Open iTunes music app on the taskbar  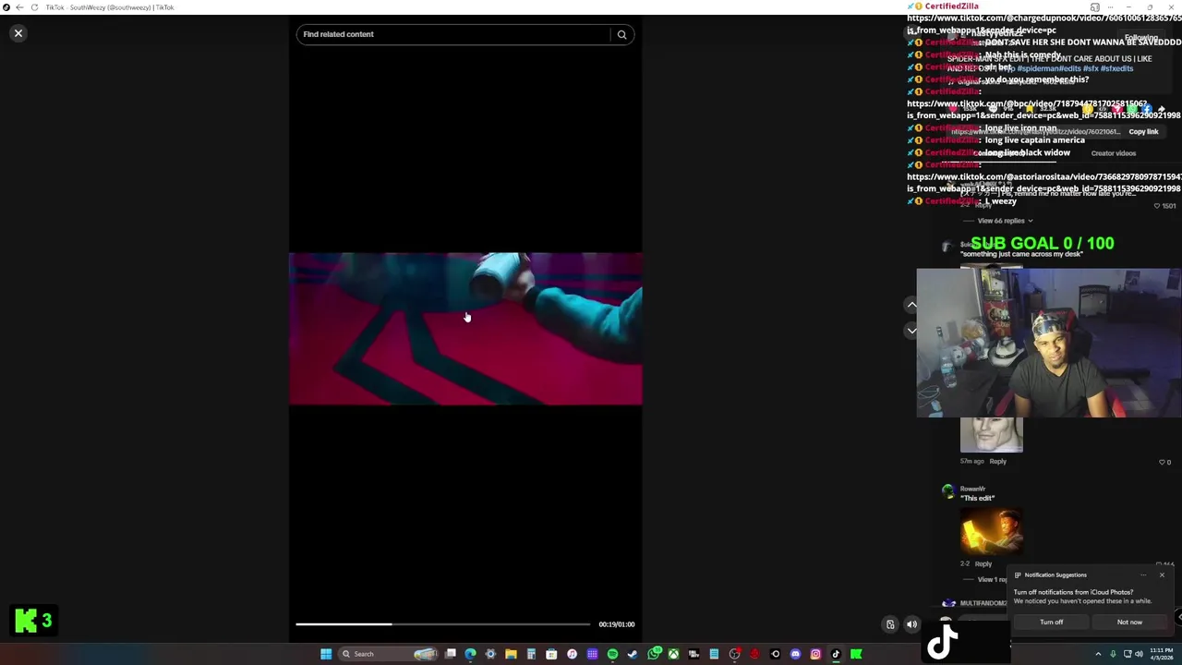click(x=572, y=654)
